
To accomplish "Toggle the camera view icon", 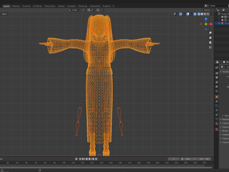I will pyautogui.click(x=210, y=43).
